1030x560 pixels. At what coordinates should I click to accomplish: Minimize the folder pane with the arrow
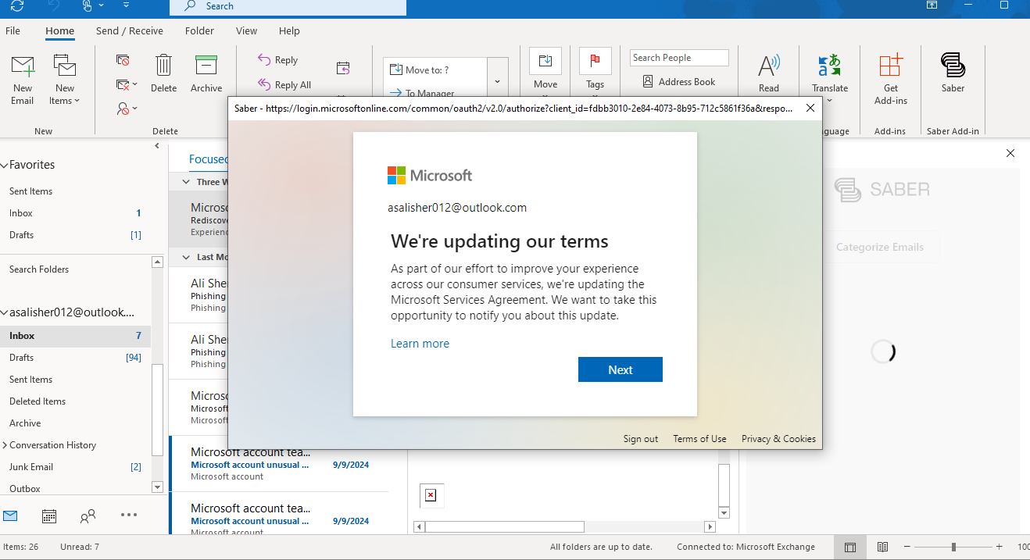157,146
